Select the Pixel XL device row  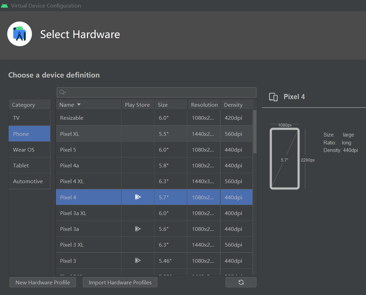pos(154,134)
